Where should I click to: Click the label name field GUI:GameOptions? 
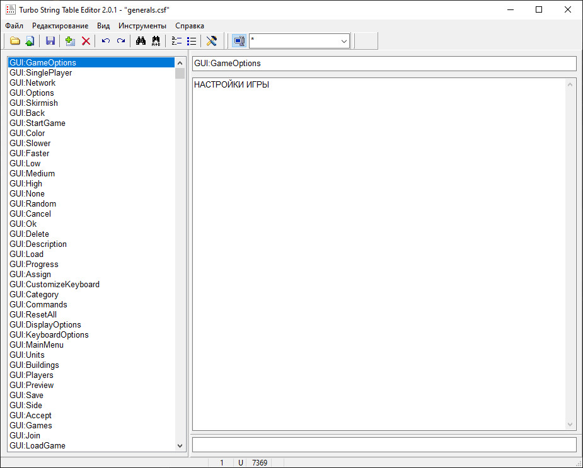click(384, 64)
